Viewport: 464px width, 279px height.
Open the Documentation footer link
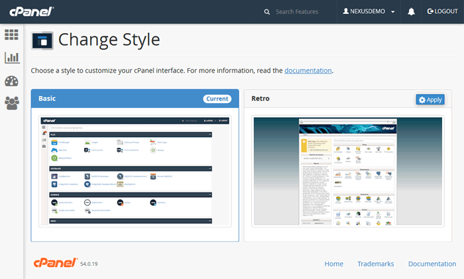click(432, 264)
